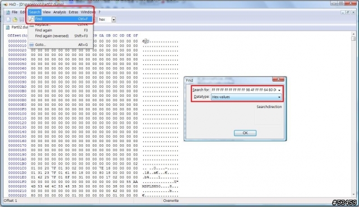Restore the inner document window
The width and height of the screenshot is (359, 207).
(x=348, y=12)
